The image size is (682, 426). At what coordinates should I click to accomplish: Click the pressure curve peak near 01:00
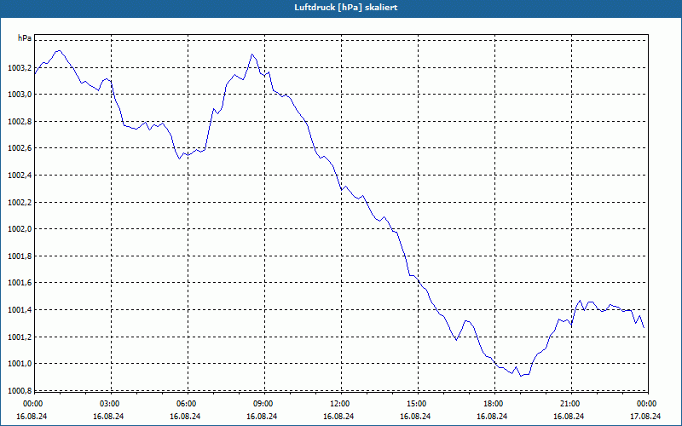pos(59,50)
